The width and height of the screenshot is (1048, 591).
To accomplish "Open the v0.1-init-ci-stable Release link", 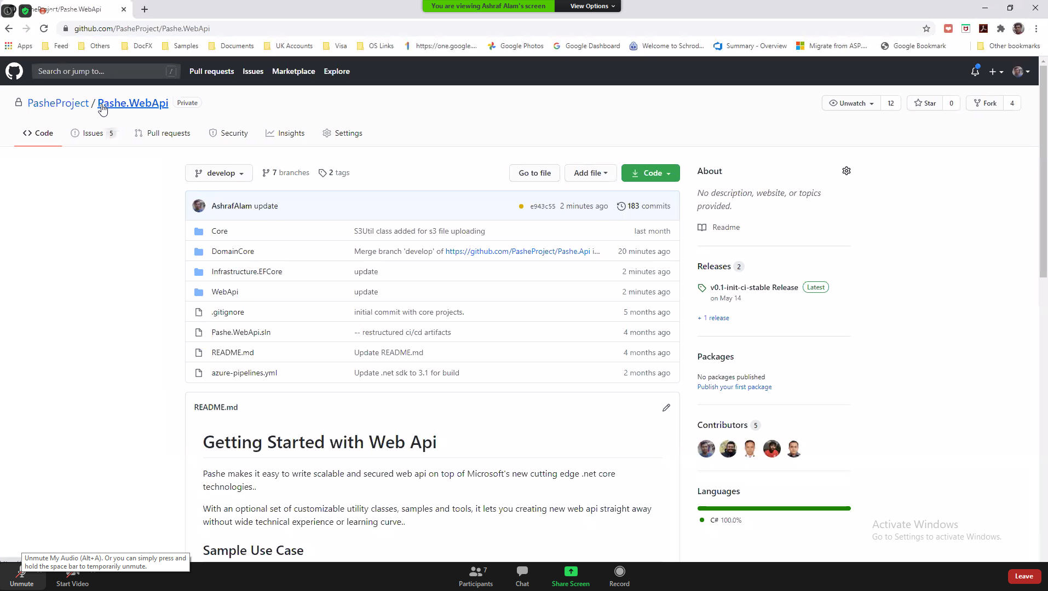I will point(754,287).
